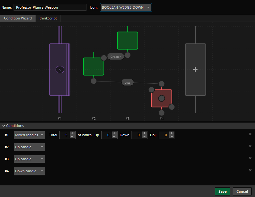
Task: Open condition #2 Up candle dropdown
Action: 29,147
